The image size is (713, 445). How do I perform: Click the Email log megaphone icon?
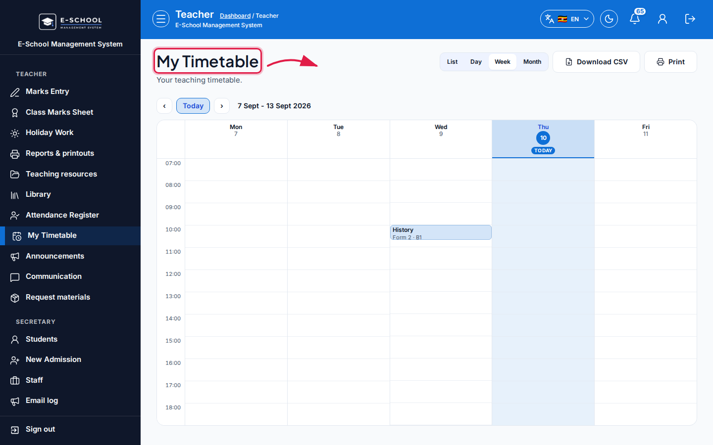click(15, 401)
